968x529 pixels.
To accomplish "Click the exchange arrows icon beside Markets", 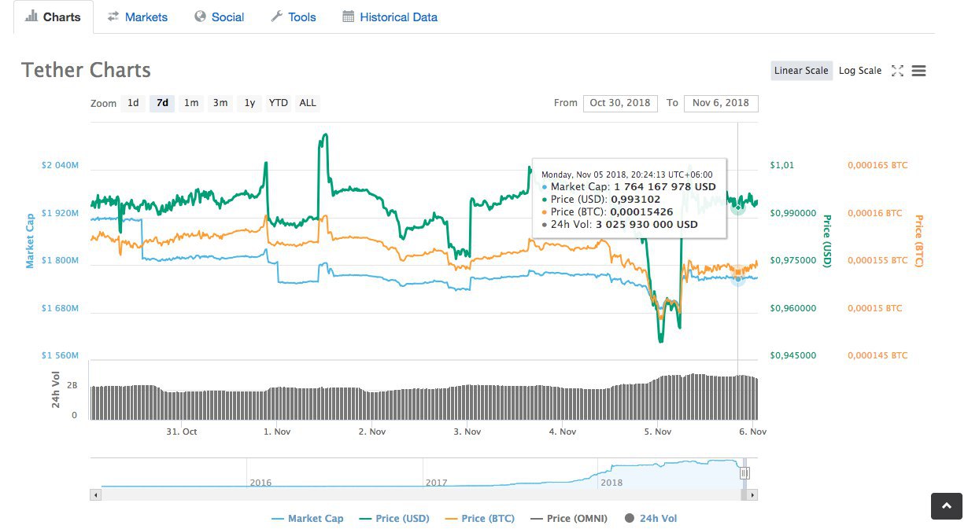I will tap(113, 17).
